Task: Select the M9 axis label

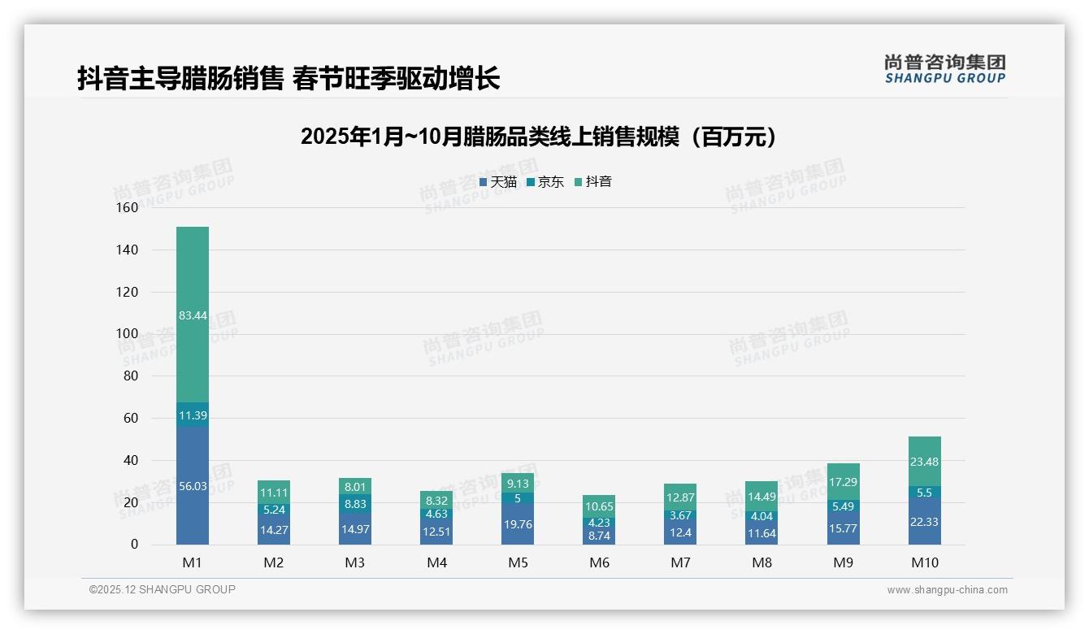Action: point(843,562)
